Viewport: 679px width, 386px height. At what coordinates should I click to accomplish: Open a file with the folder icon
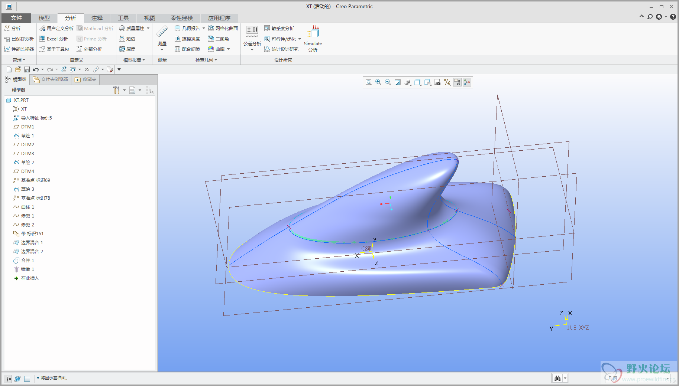pyautogui.click(x=18, y=69)
